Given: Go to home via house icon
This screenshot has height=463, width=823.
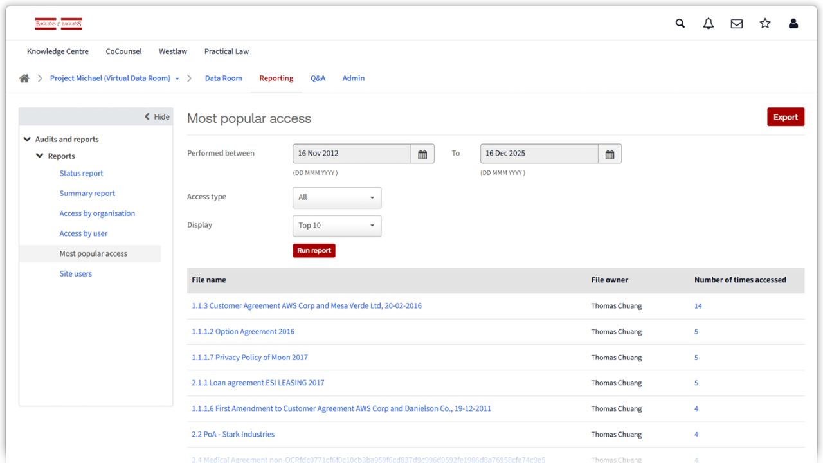Looking at the screenshot, I should coord(24,78).
